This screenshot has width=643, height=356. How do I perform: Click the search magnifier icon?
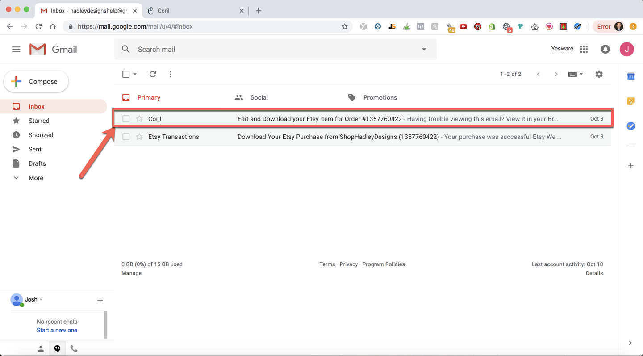126,49
